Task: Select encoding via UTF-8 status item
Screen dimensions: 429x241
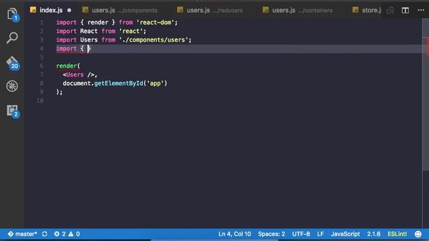Action: coord(301,234)
